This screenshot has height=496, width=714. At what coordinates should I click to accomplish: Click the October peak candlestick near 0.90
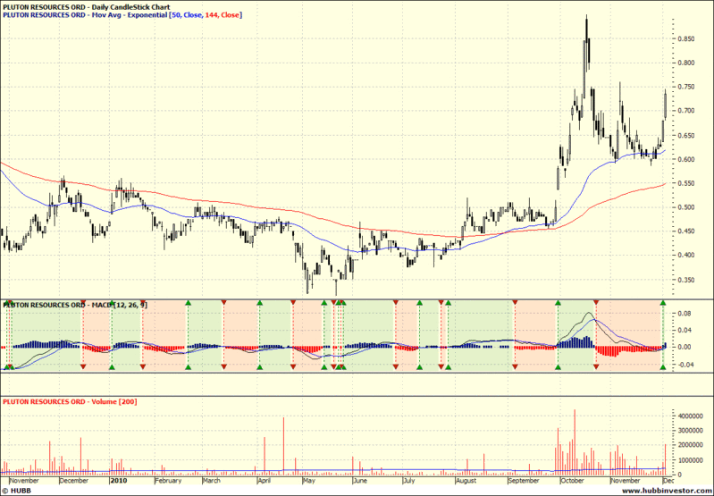click(586, 43)
